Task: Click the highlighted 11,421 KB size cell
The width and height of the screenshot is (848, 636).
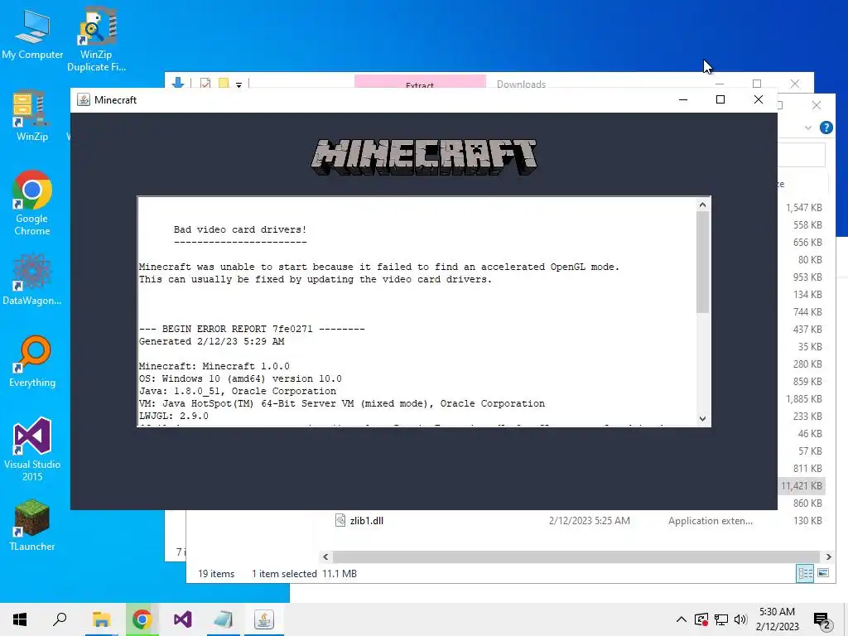Action: coord(802,485)
